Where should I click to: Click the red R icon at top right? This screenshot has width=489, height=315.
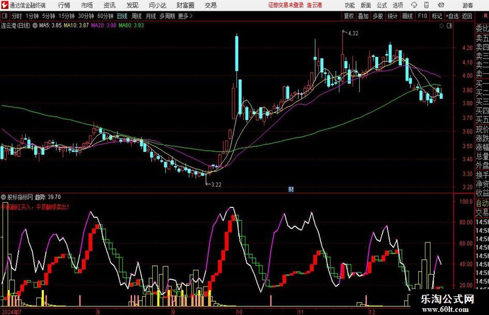[485, 16]
